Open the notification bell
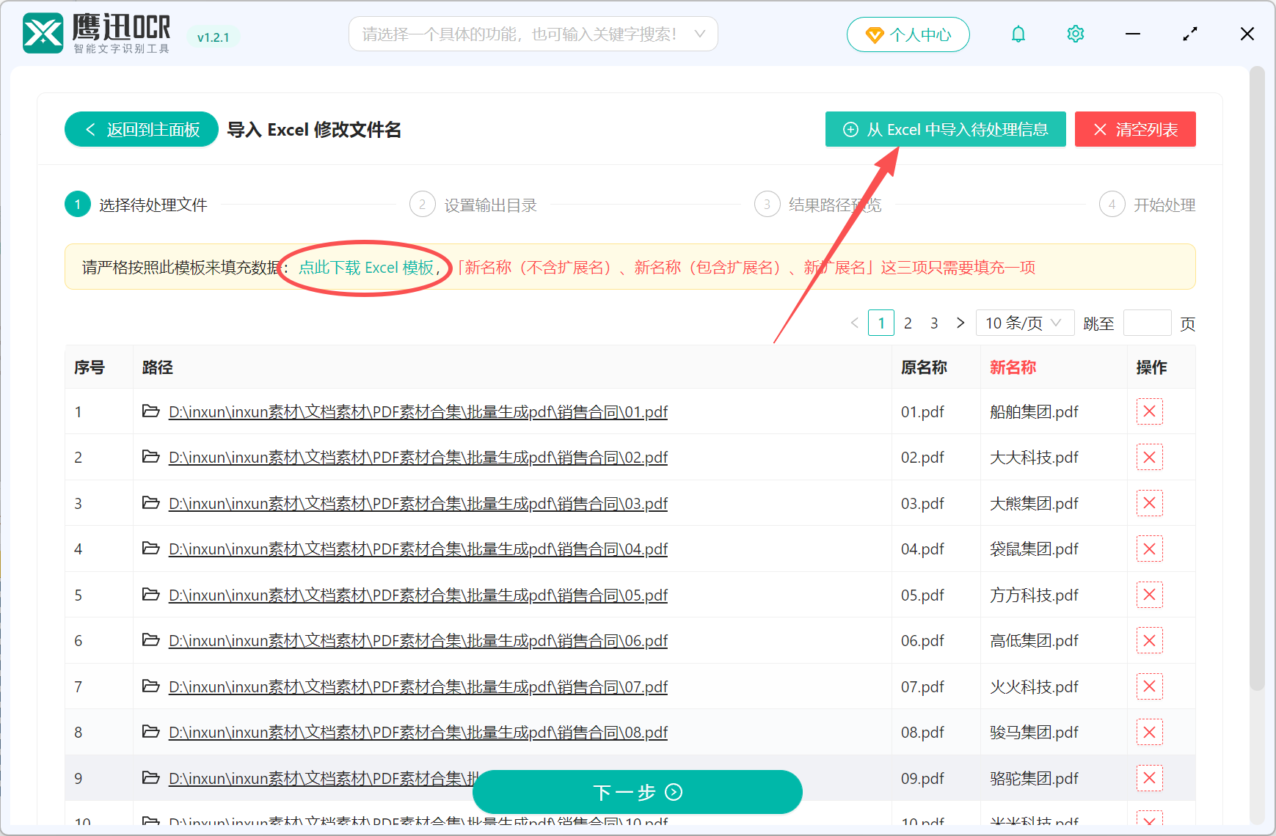 pos(1018,34)
